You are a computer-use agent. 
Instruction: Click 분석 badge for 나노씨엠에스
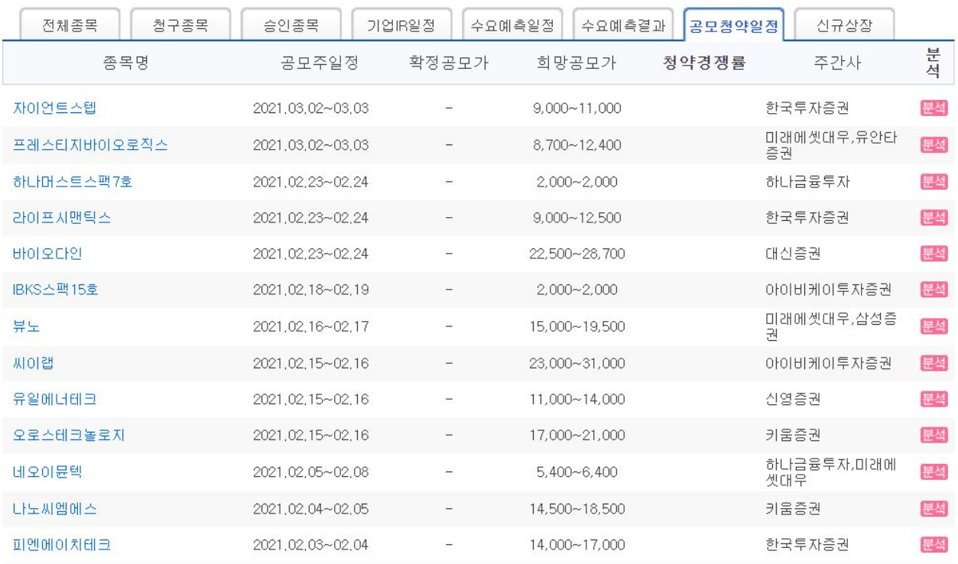click(x=934, y=509)
